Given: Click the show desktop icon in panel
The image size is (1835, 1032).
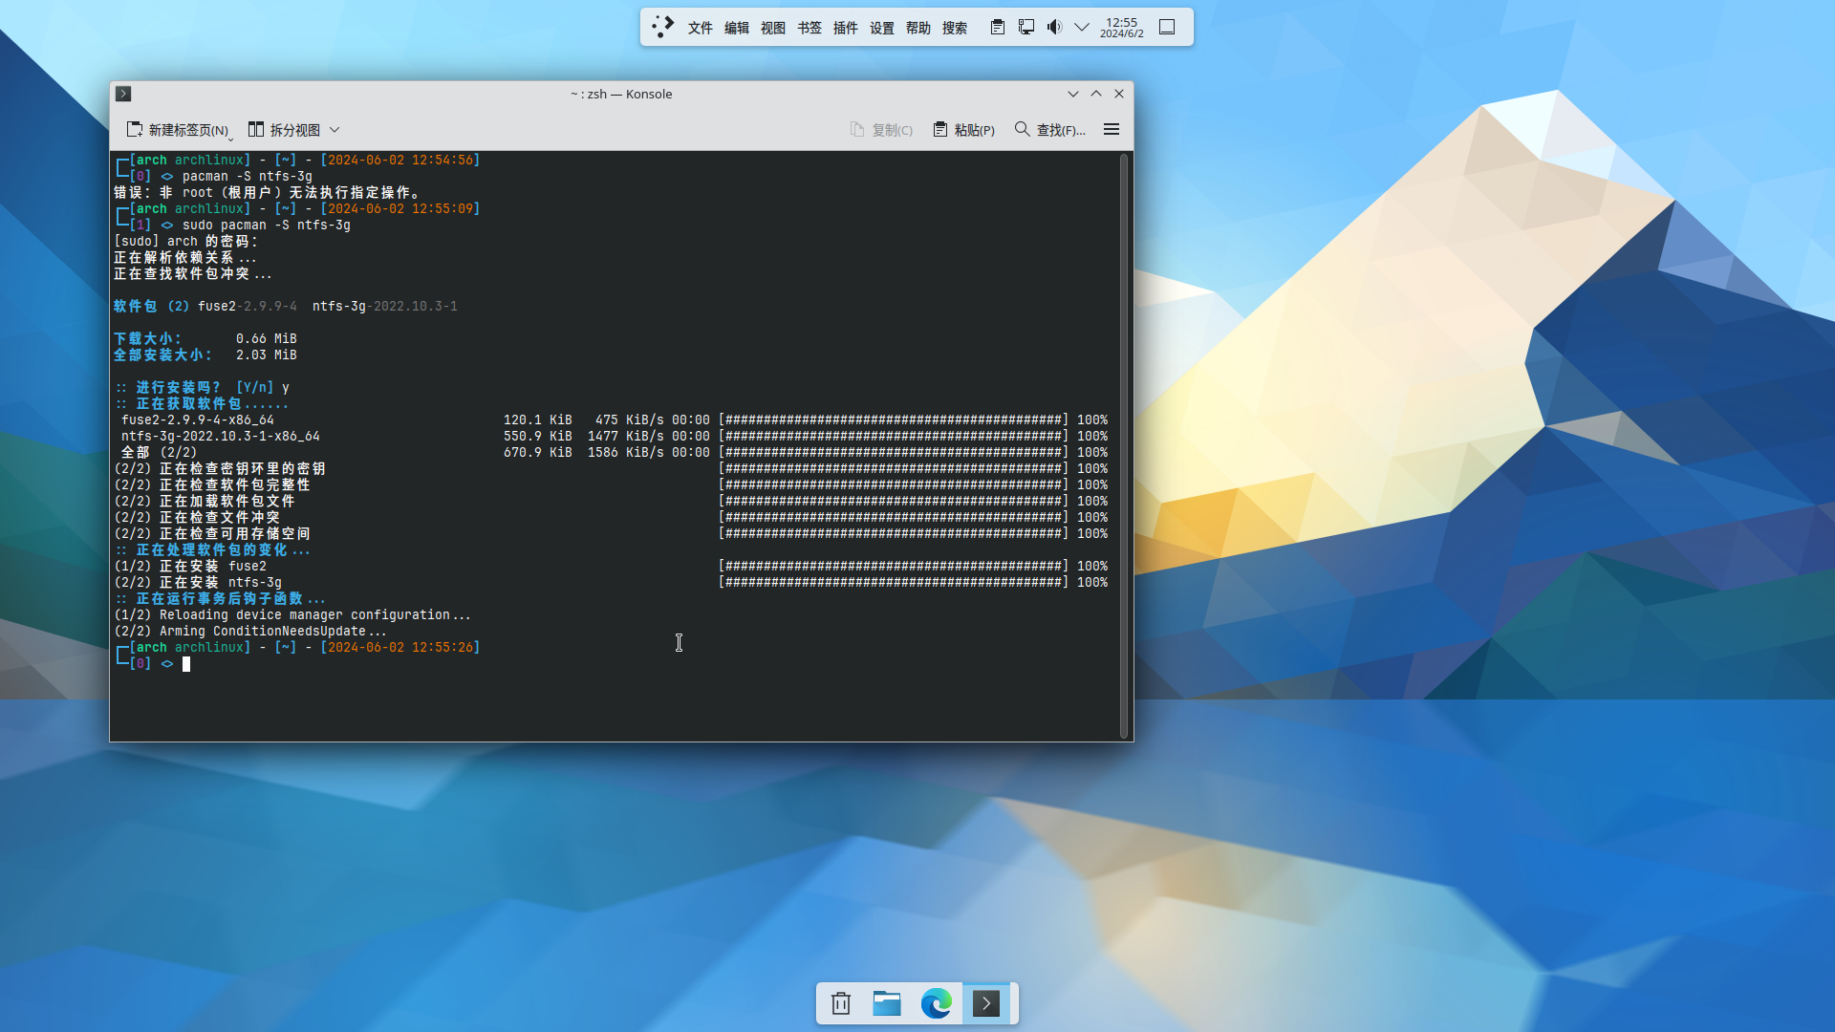Looking at the screenshot, I should point(1167,27).
